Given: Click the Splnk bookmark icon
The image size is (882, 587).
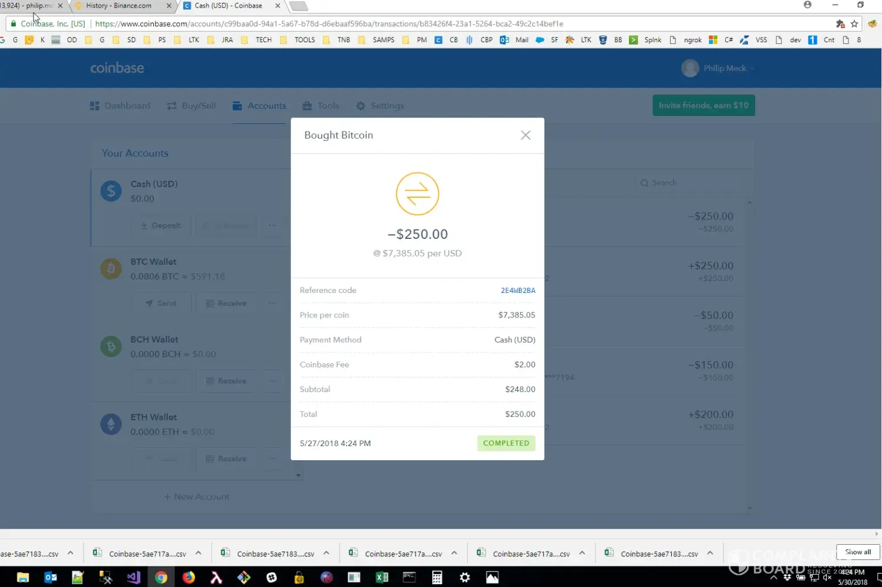Looking at the screenshot, I should click(x=633, y=40).
